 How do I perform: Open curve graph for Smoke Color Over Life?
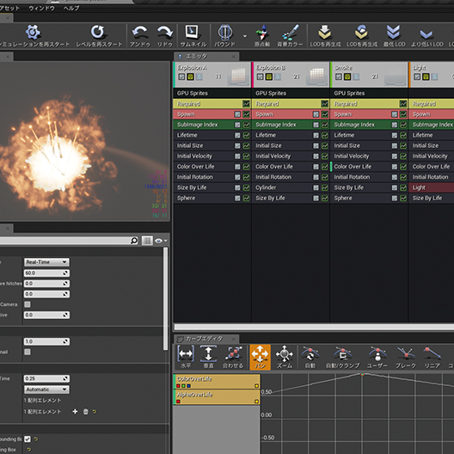(403, 167)
